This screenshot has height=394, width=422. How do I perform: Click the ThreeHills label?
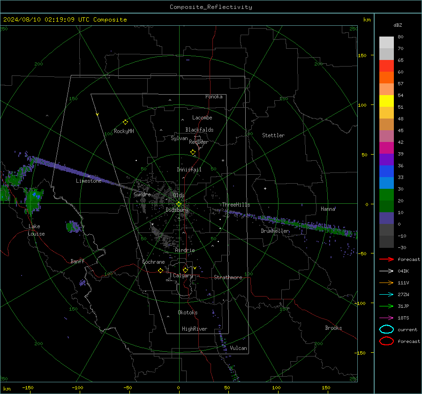[x=236, y=205]
